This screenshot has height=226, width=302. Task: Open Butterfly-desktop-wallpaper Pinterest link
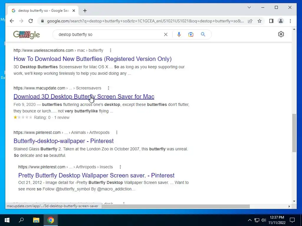64,141
